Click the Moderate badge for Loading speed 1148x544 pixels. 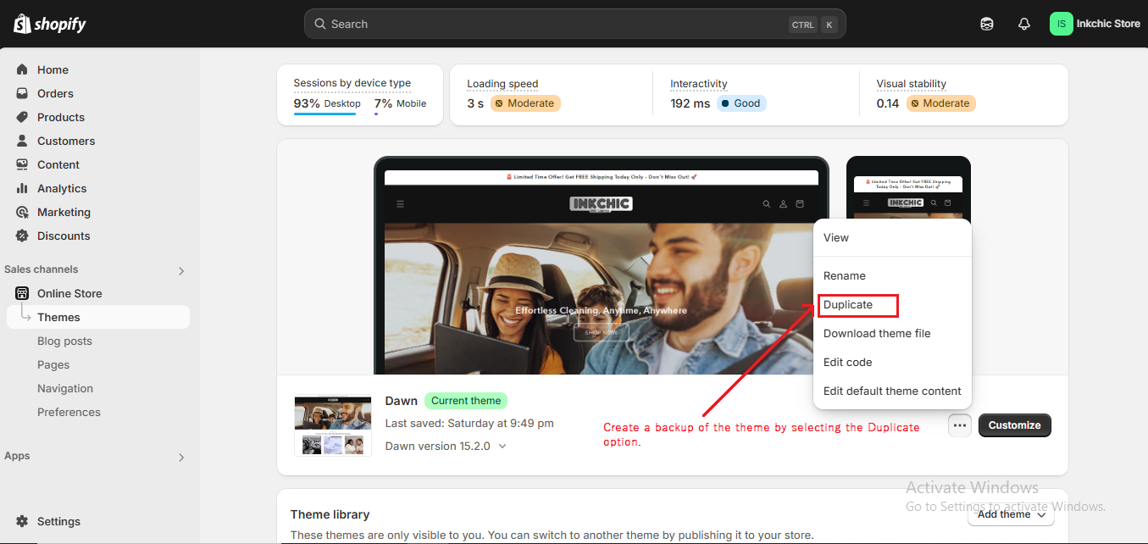(x=525, y=103)
